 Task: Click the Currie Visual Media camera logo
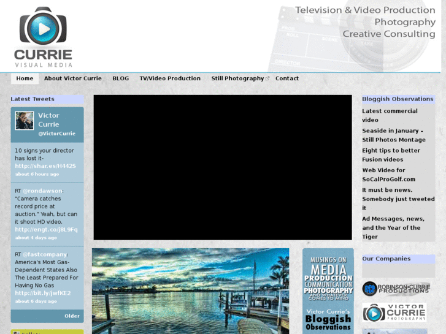43,37
